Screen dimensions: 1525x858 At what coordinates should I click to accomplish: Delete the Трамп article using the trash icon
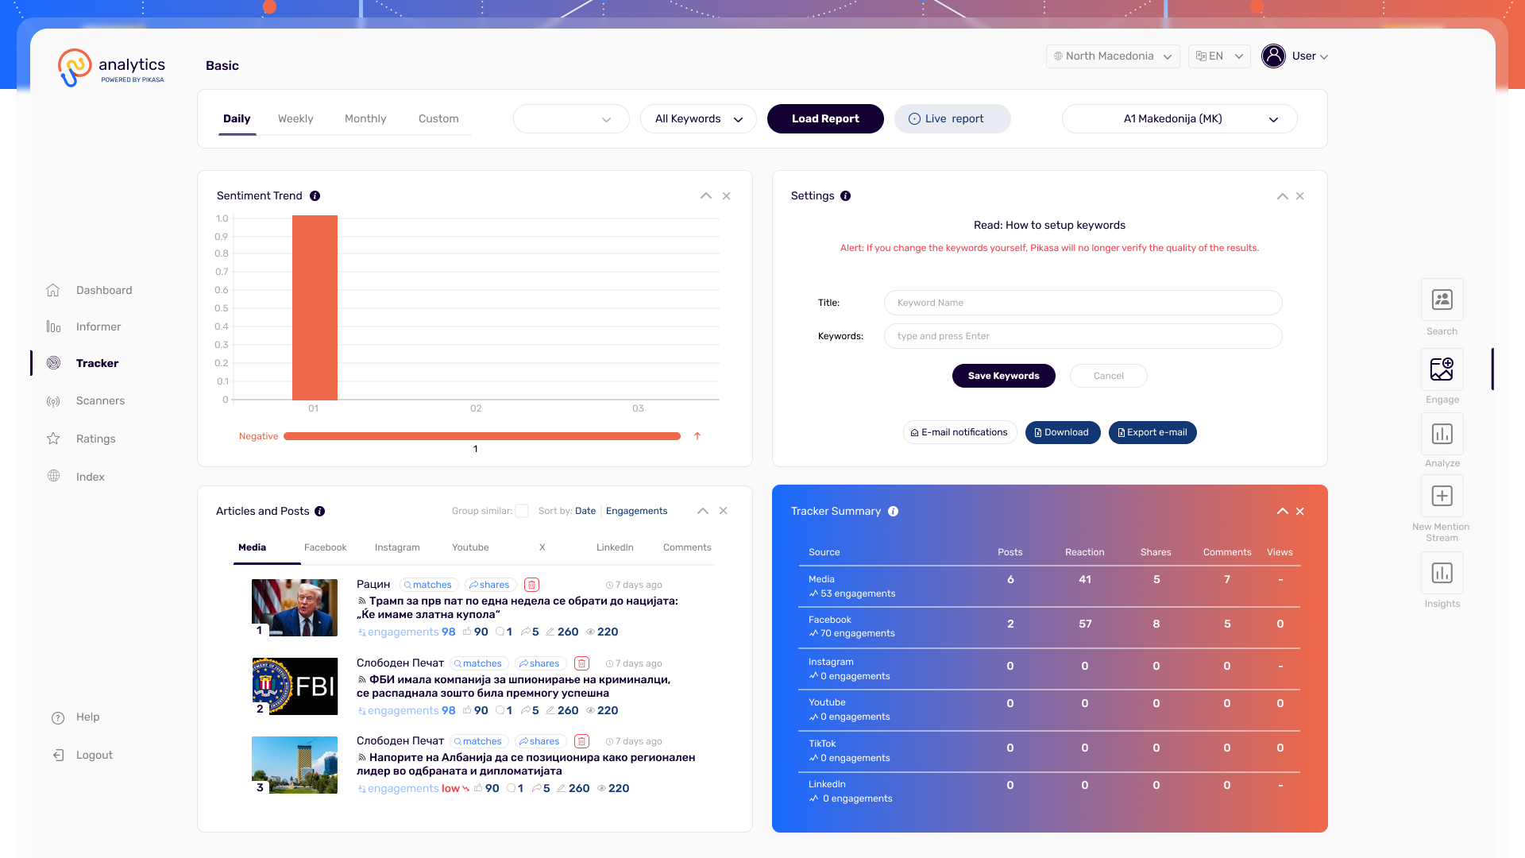point(531,584)
